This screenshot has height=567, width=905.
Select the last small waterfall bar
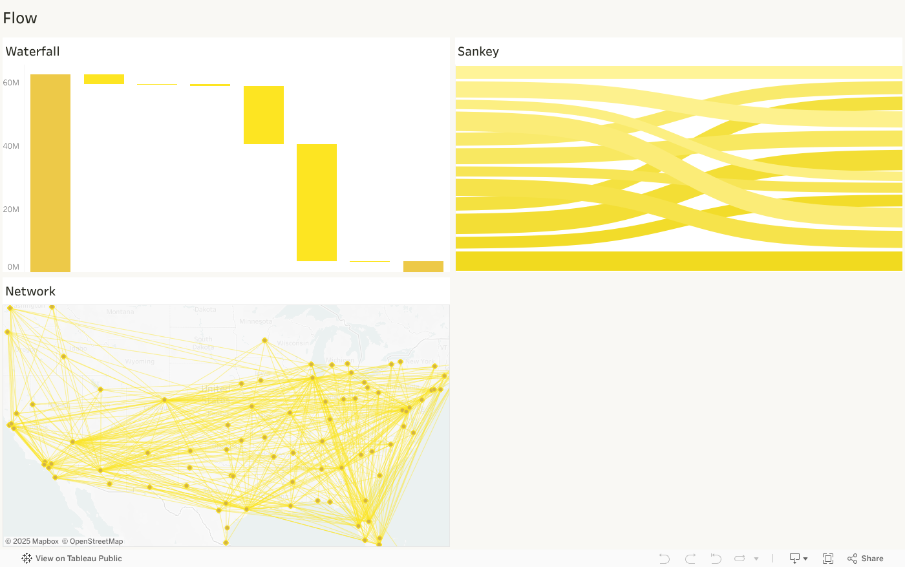pyautogui.click(x=423, y=266)
